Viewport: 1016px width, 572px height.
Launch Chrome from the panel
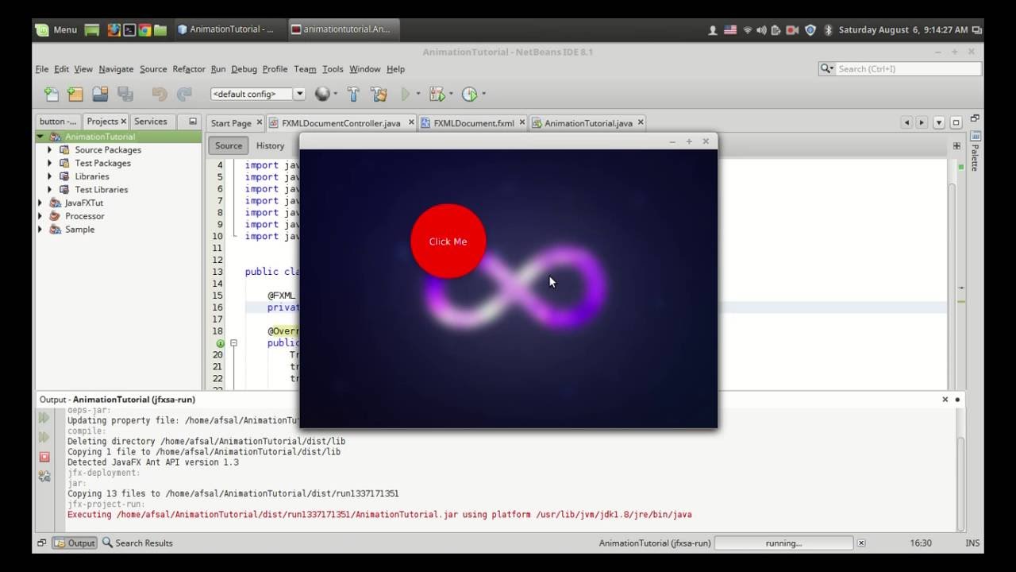(x=144, y=30)
